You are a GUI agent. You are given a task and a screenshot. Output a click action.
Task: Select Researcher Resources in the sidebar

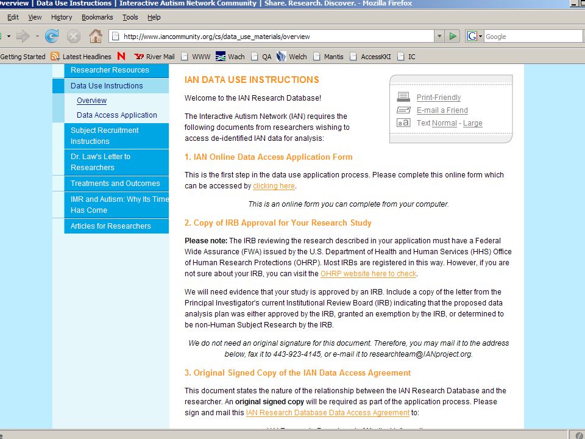[x=116, y=70]
